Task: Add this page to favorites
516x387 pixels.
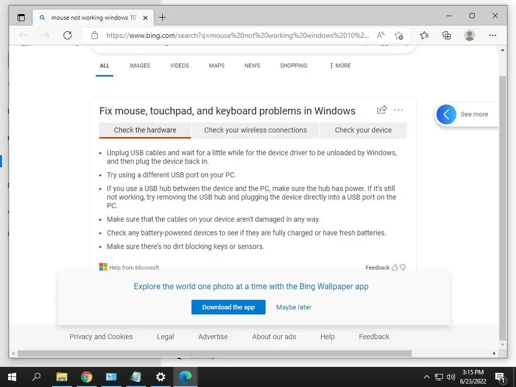Action: coord(399,35)
